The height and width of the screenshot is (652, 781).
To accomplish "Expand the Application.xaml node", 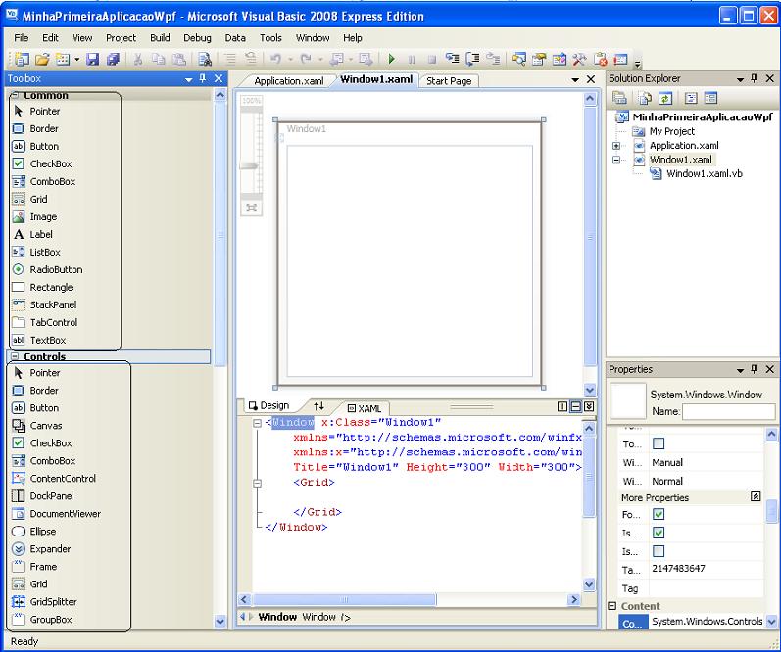I will pos(616,146).
